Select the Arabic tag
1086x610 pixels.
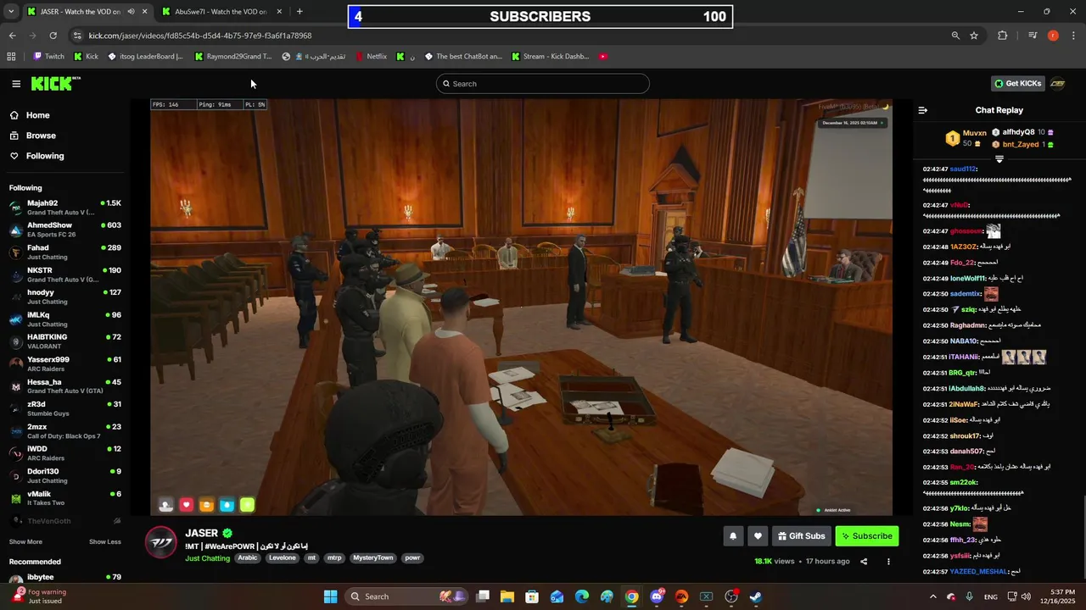(247, 558)
